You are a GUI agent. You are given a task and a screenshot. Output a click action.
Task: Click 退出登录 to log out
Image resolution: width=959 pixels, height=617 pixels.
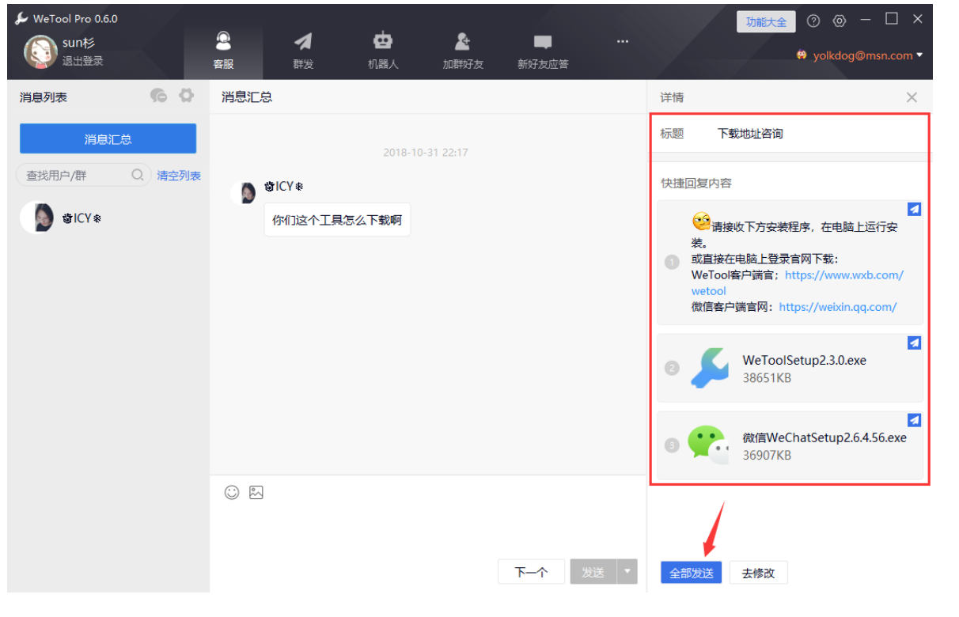pos(83,61)
